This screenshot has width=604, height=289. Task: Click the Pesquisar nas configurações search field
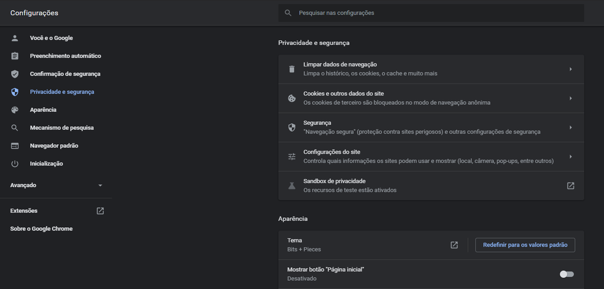coord(431,13)
